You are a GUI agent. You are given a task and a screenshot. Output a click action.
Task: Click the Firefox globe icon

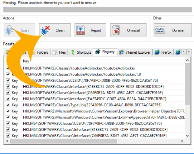tap(157, 52)
